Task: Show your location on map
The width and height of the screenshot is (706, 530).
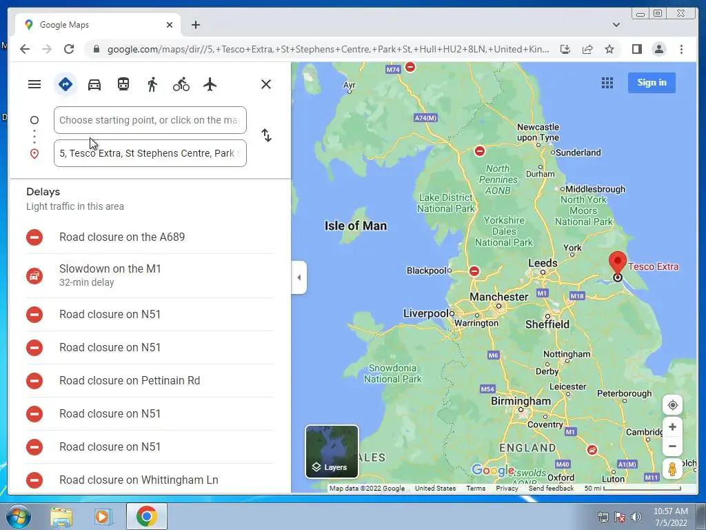Action: pyautogui.click(x=672, y=405)
